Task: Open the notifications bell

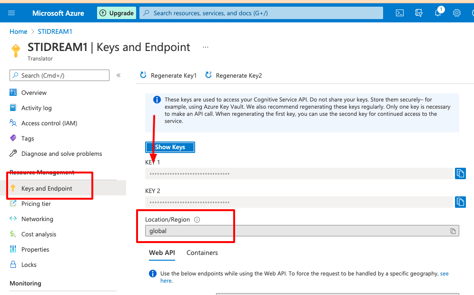Action: coord(438,13)
